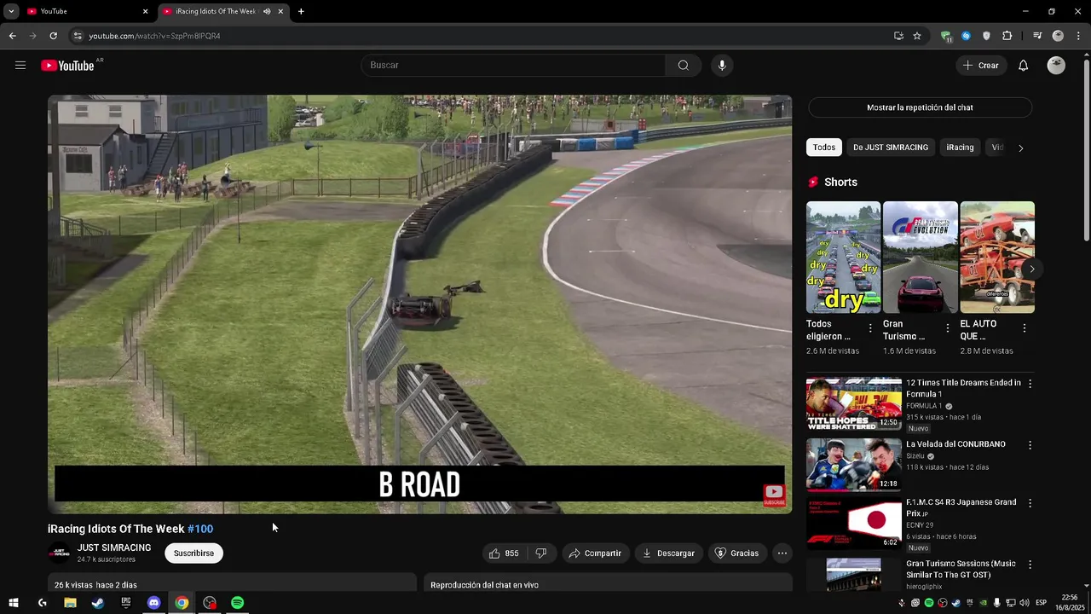The width and height of the screenshot is (1091, 614).
Task: Open the #100 hashtag link in title
Action: pos(200,529)
